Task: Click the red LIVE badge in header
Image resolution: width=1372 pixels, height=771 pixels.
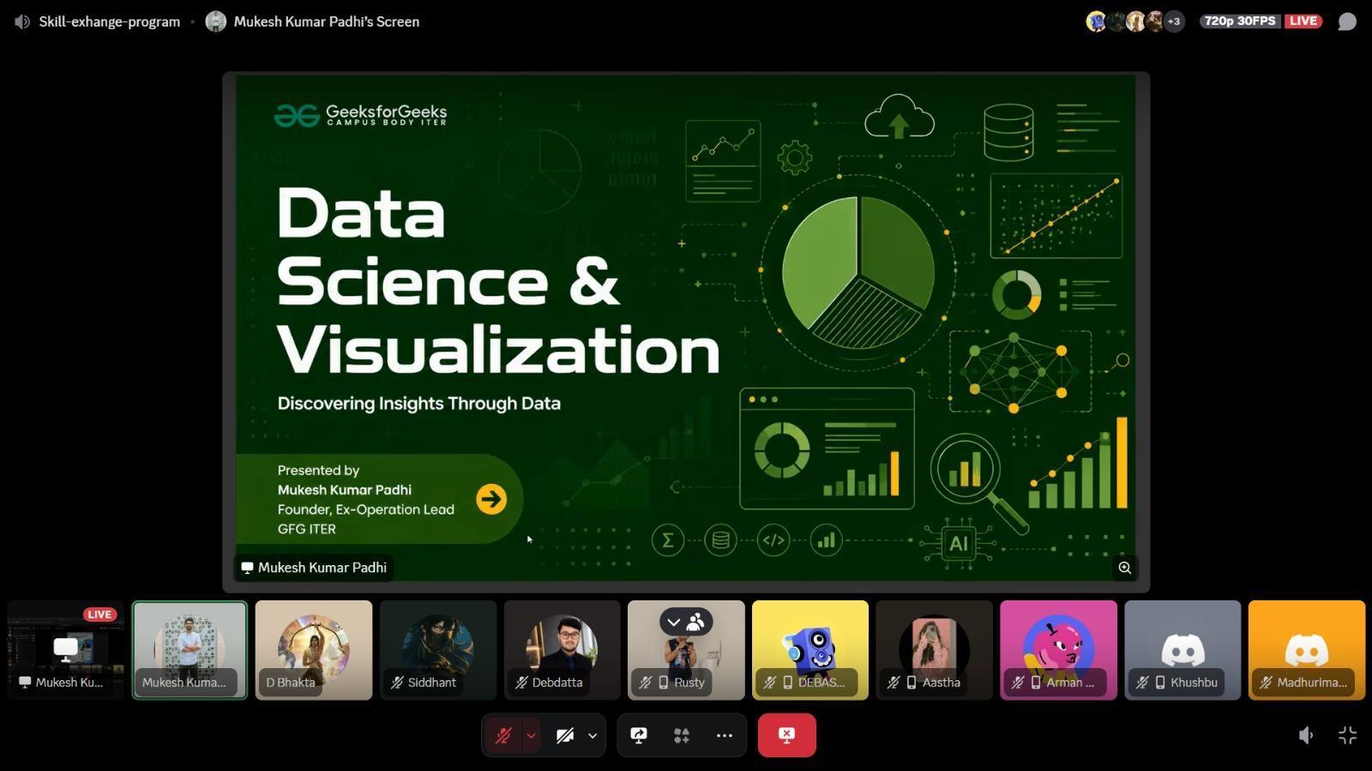Action: (x=1303, y=21)
